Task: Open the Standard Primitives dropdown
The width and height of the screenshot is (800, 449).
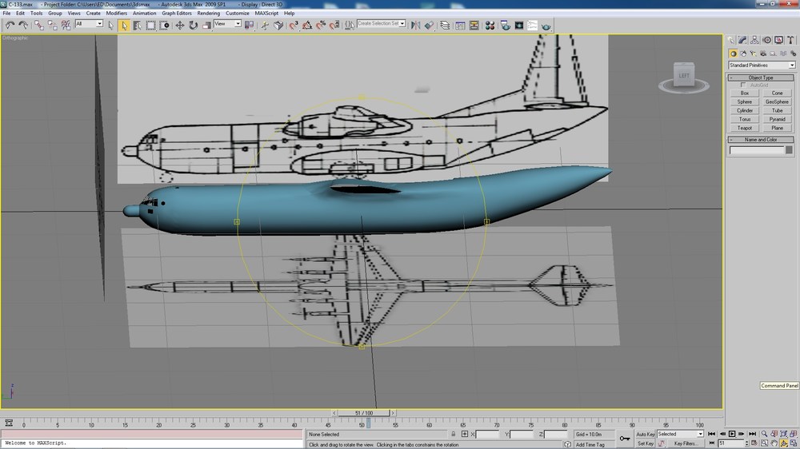Action: [762, 66]
